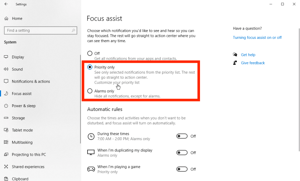This screenshot has width=300, height=181.
Task: Click the Sound speaker icon
Action: click(x=6, y=69)
